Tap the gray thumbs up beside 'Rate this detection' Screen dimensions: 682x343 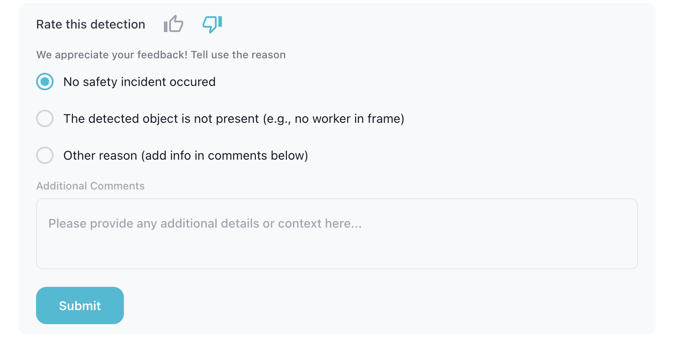coord(173,24)
